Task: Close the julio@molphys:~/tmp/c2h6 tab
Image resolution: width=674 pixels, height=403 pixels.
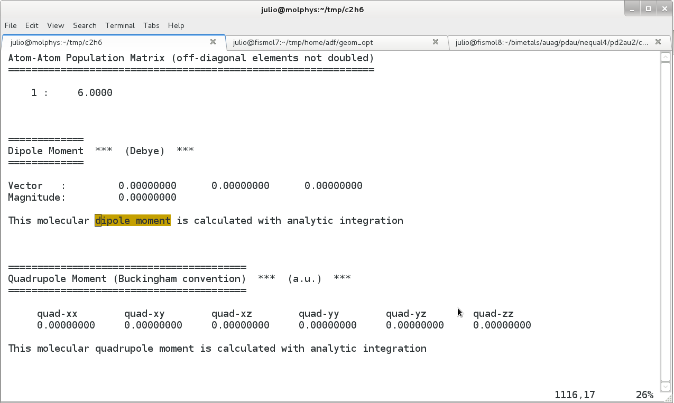Action: pos(213,42)
